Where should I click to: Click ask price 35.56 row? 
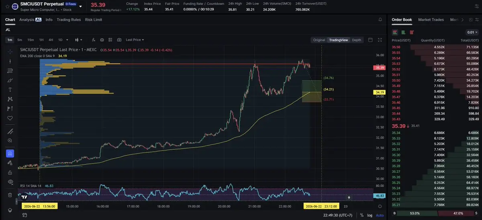tap(435, 47)
